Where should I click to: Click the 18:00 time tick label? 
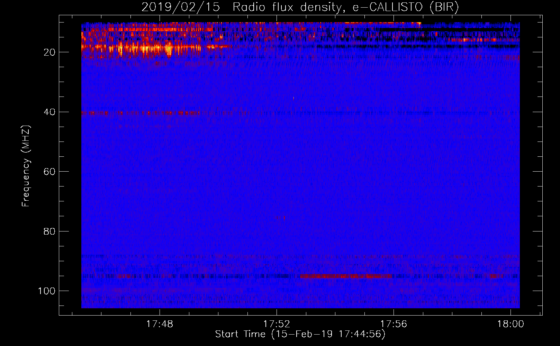(x=511, y=324)
